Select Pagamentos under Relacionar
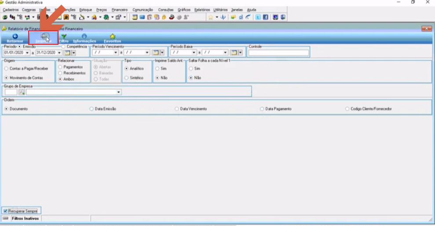 click(x=60, y=67)
